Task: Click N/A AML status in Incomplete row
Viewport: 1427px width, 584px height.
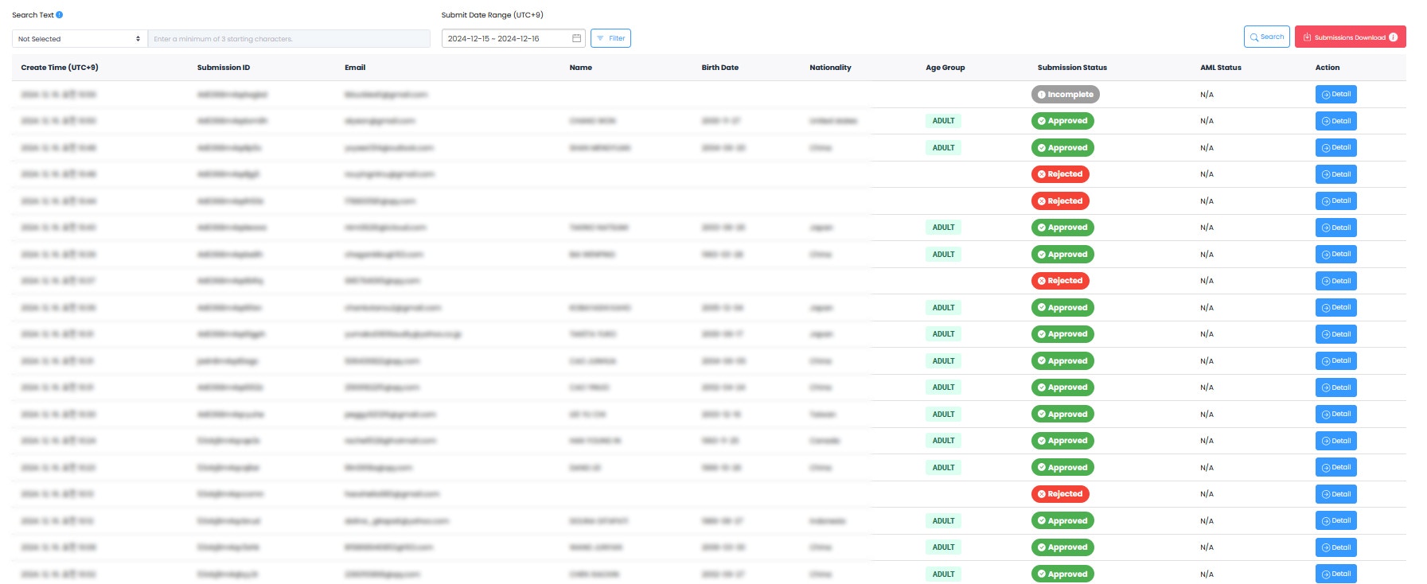Action: tap(1207, 95)
